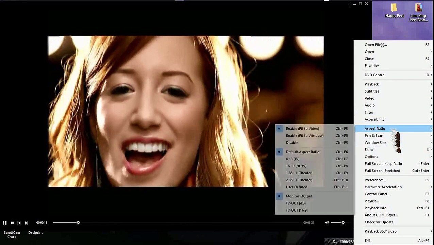Screen dimensions: 434x245
Task: Select TV-OUT (4:3) output
Action: click(314, 203)
